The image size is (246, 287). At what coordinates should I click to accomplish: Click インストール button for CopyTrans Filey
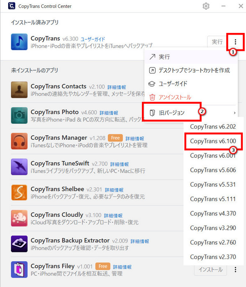[211, 270]
